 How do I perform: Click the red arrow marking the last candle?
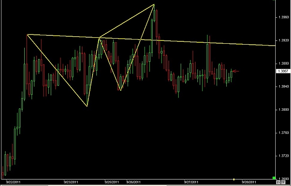point(236,71)
